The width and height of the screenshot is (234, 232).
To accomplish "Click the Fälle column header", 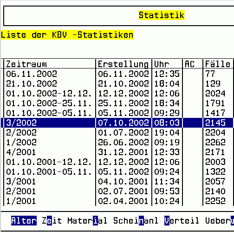I will tap(218, 64).
